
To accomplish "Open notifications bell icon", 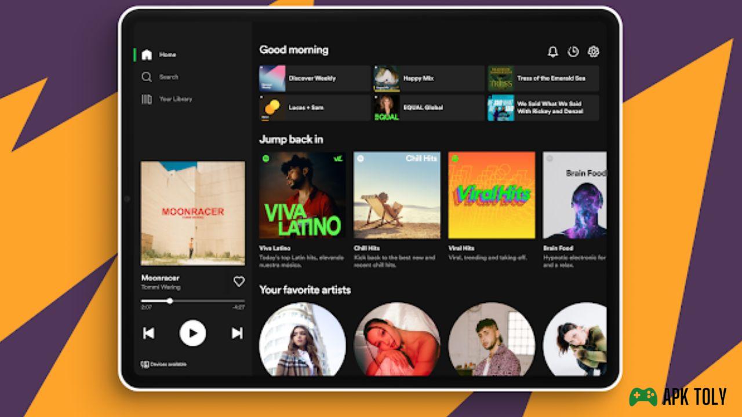I will (x=553, y=52).
